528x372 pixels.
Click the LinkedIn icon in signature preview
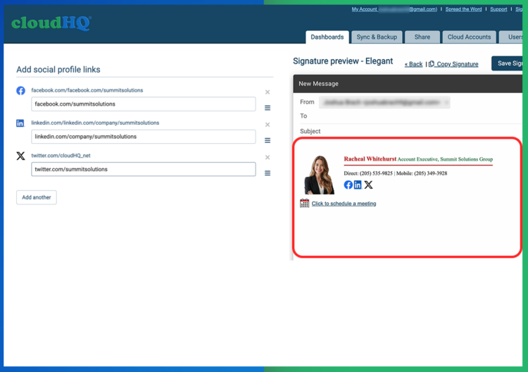pos(358,185)
